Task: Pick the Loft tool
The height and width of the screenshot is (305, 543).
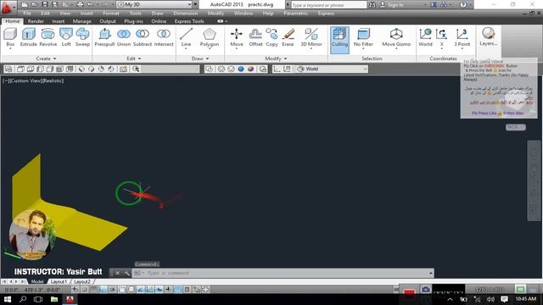Action: [66, 37]
